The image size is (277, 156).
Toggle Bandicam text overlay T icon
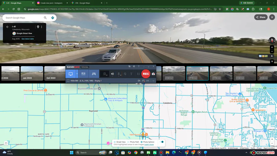click(x=131, y=74)
